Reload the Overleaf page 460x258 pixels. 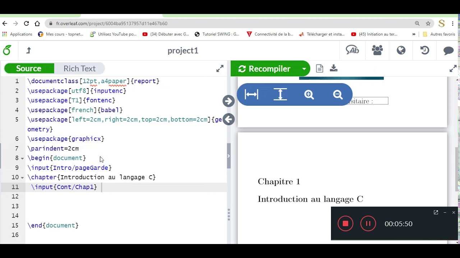point(26,23)
